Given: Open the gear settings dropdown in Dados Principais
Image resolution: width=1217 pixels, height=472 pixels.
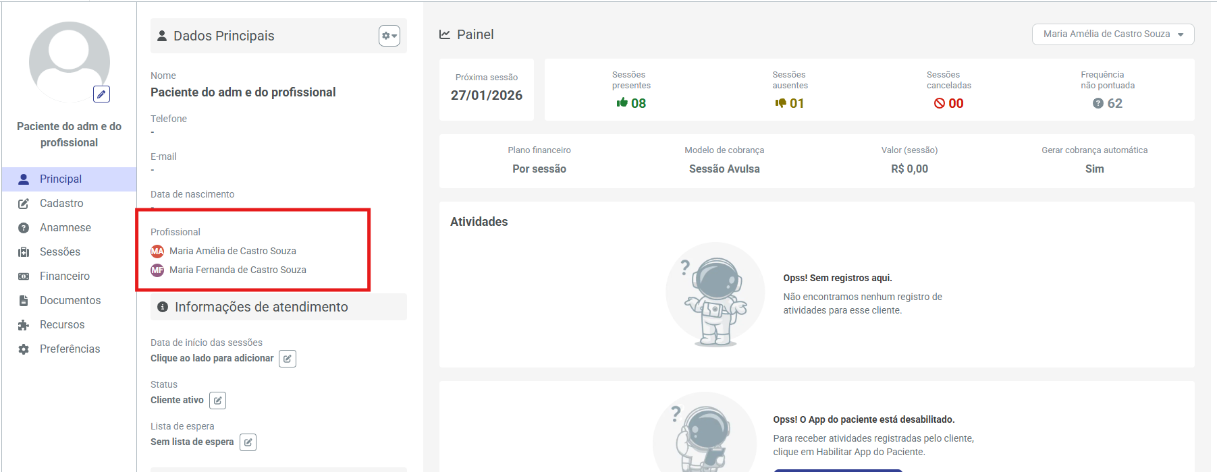Looking at the screenshot, I should [389, 36].
